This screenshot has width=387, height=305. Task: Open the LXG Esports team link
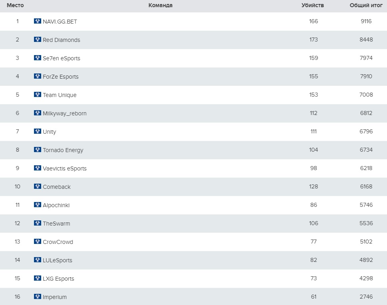click(58, 279)
